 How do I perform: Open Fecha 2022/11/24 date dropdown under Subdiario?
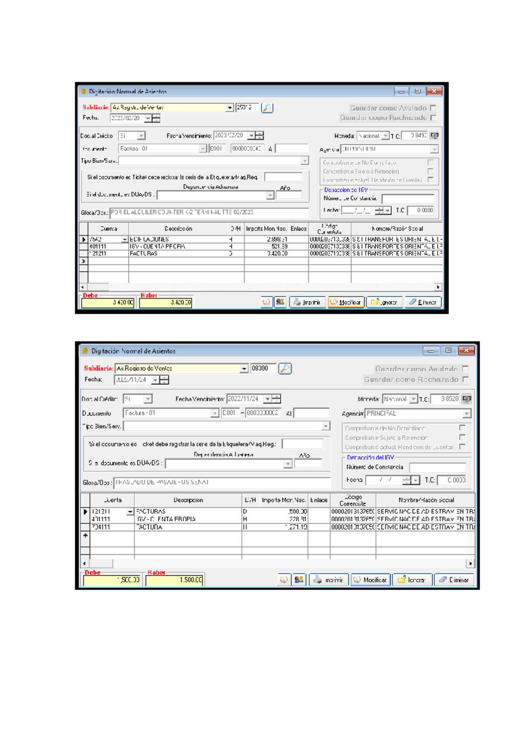click(155, 380)
